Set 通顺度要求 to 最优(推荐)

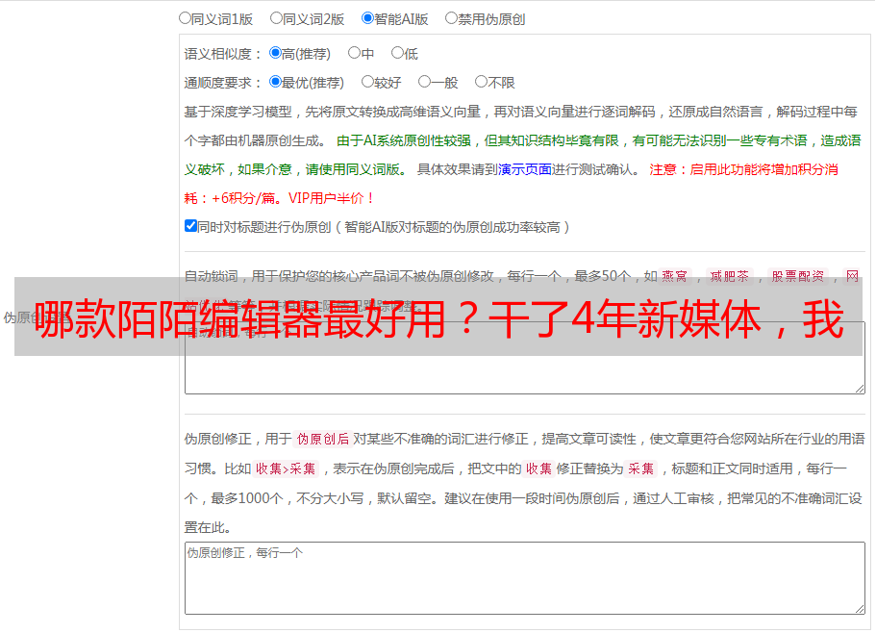click(275, 82)
